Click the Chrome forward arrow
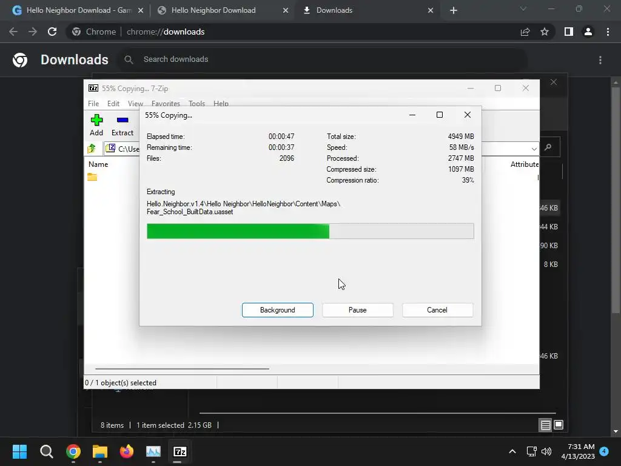 [33, 32]
